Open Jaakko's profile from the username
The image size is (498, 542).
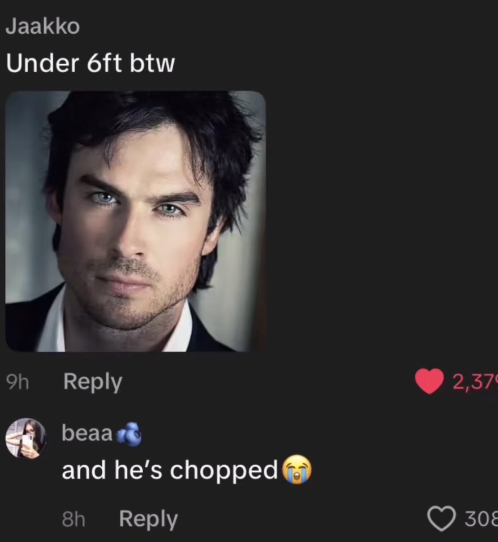point(43,26)
